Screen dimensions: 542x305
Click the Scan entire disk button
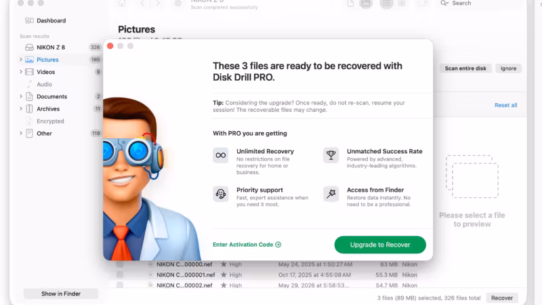coord(465,68)
